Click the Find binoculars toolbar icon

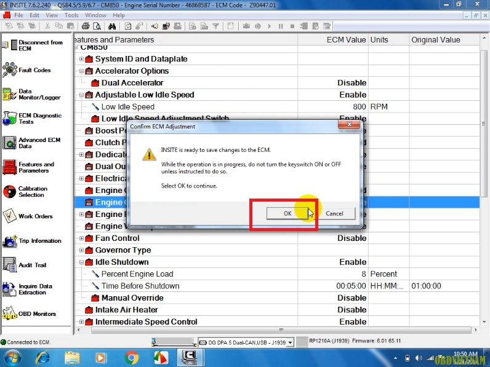pyautogui.click(x=112, y=26)
